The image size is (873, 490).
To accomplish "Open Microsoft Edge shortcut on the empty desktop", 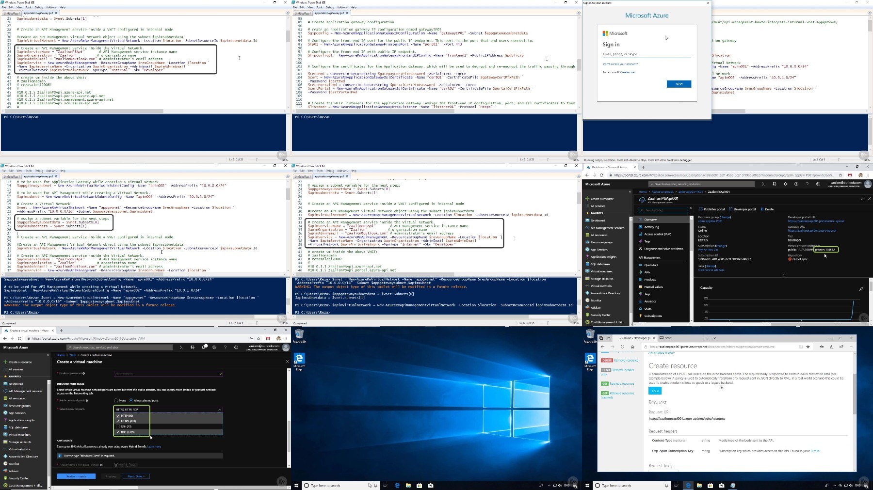I will (299, 362).
